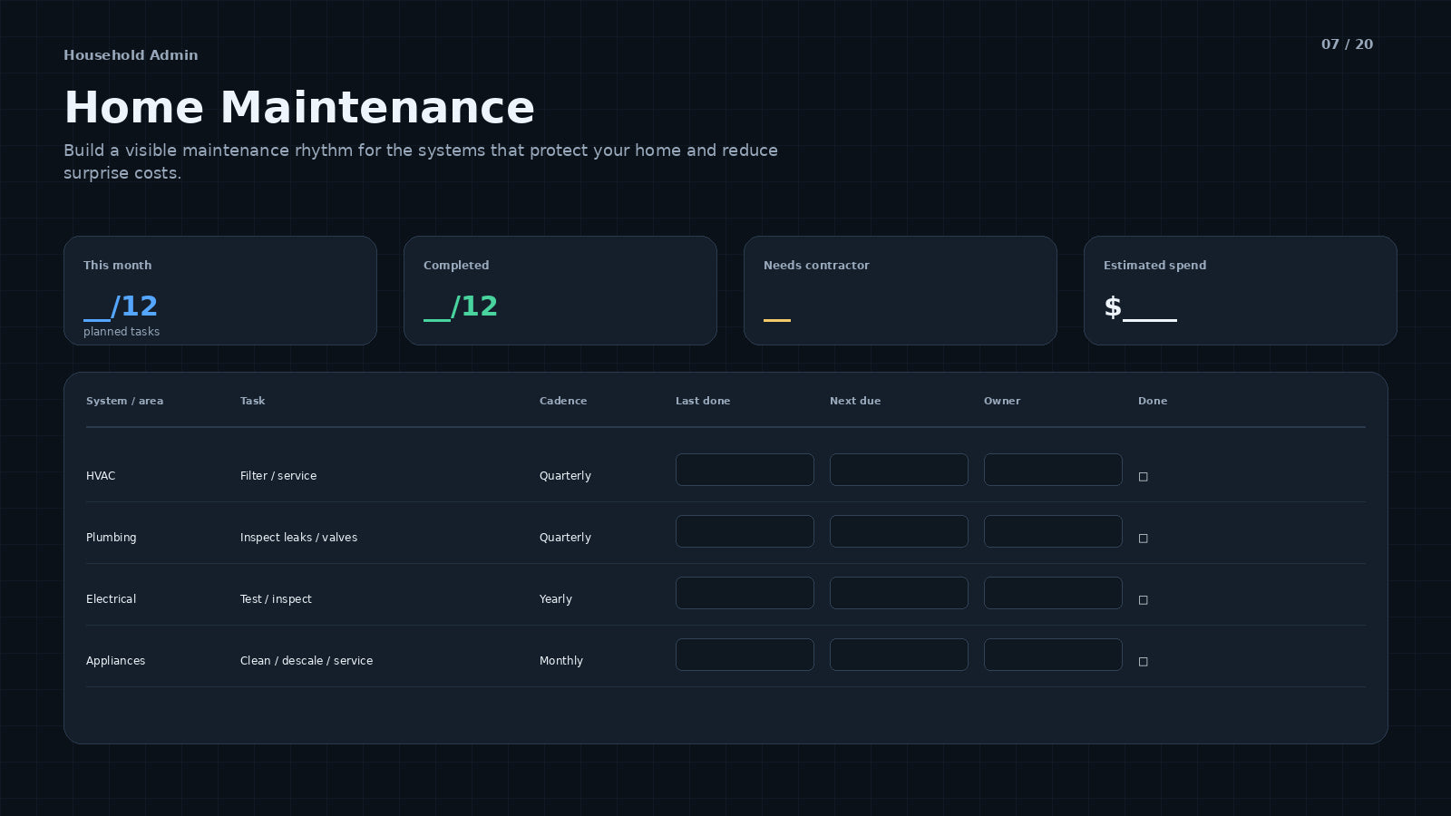
Task: Focus Electrical Last done field
Action: [745, 593]
